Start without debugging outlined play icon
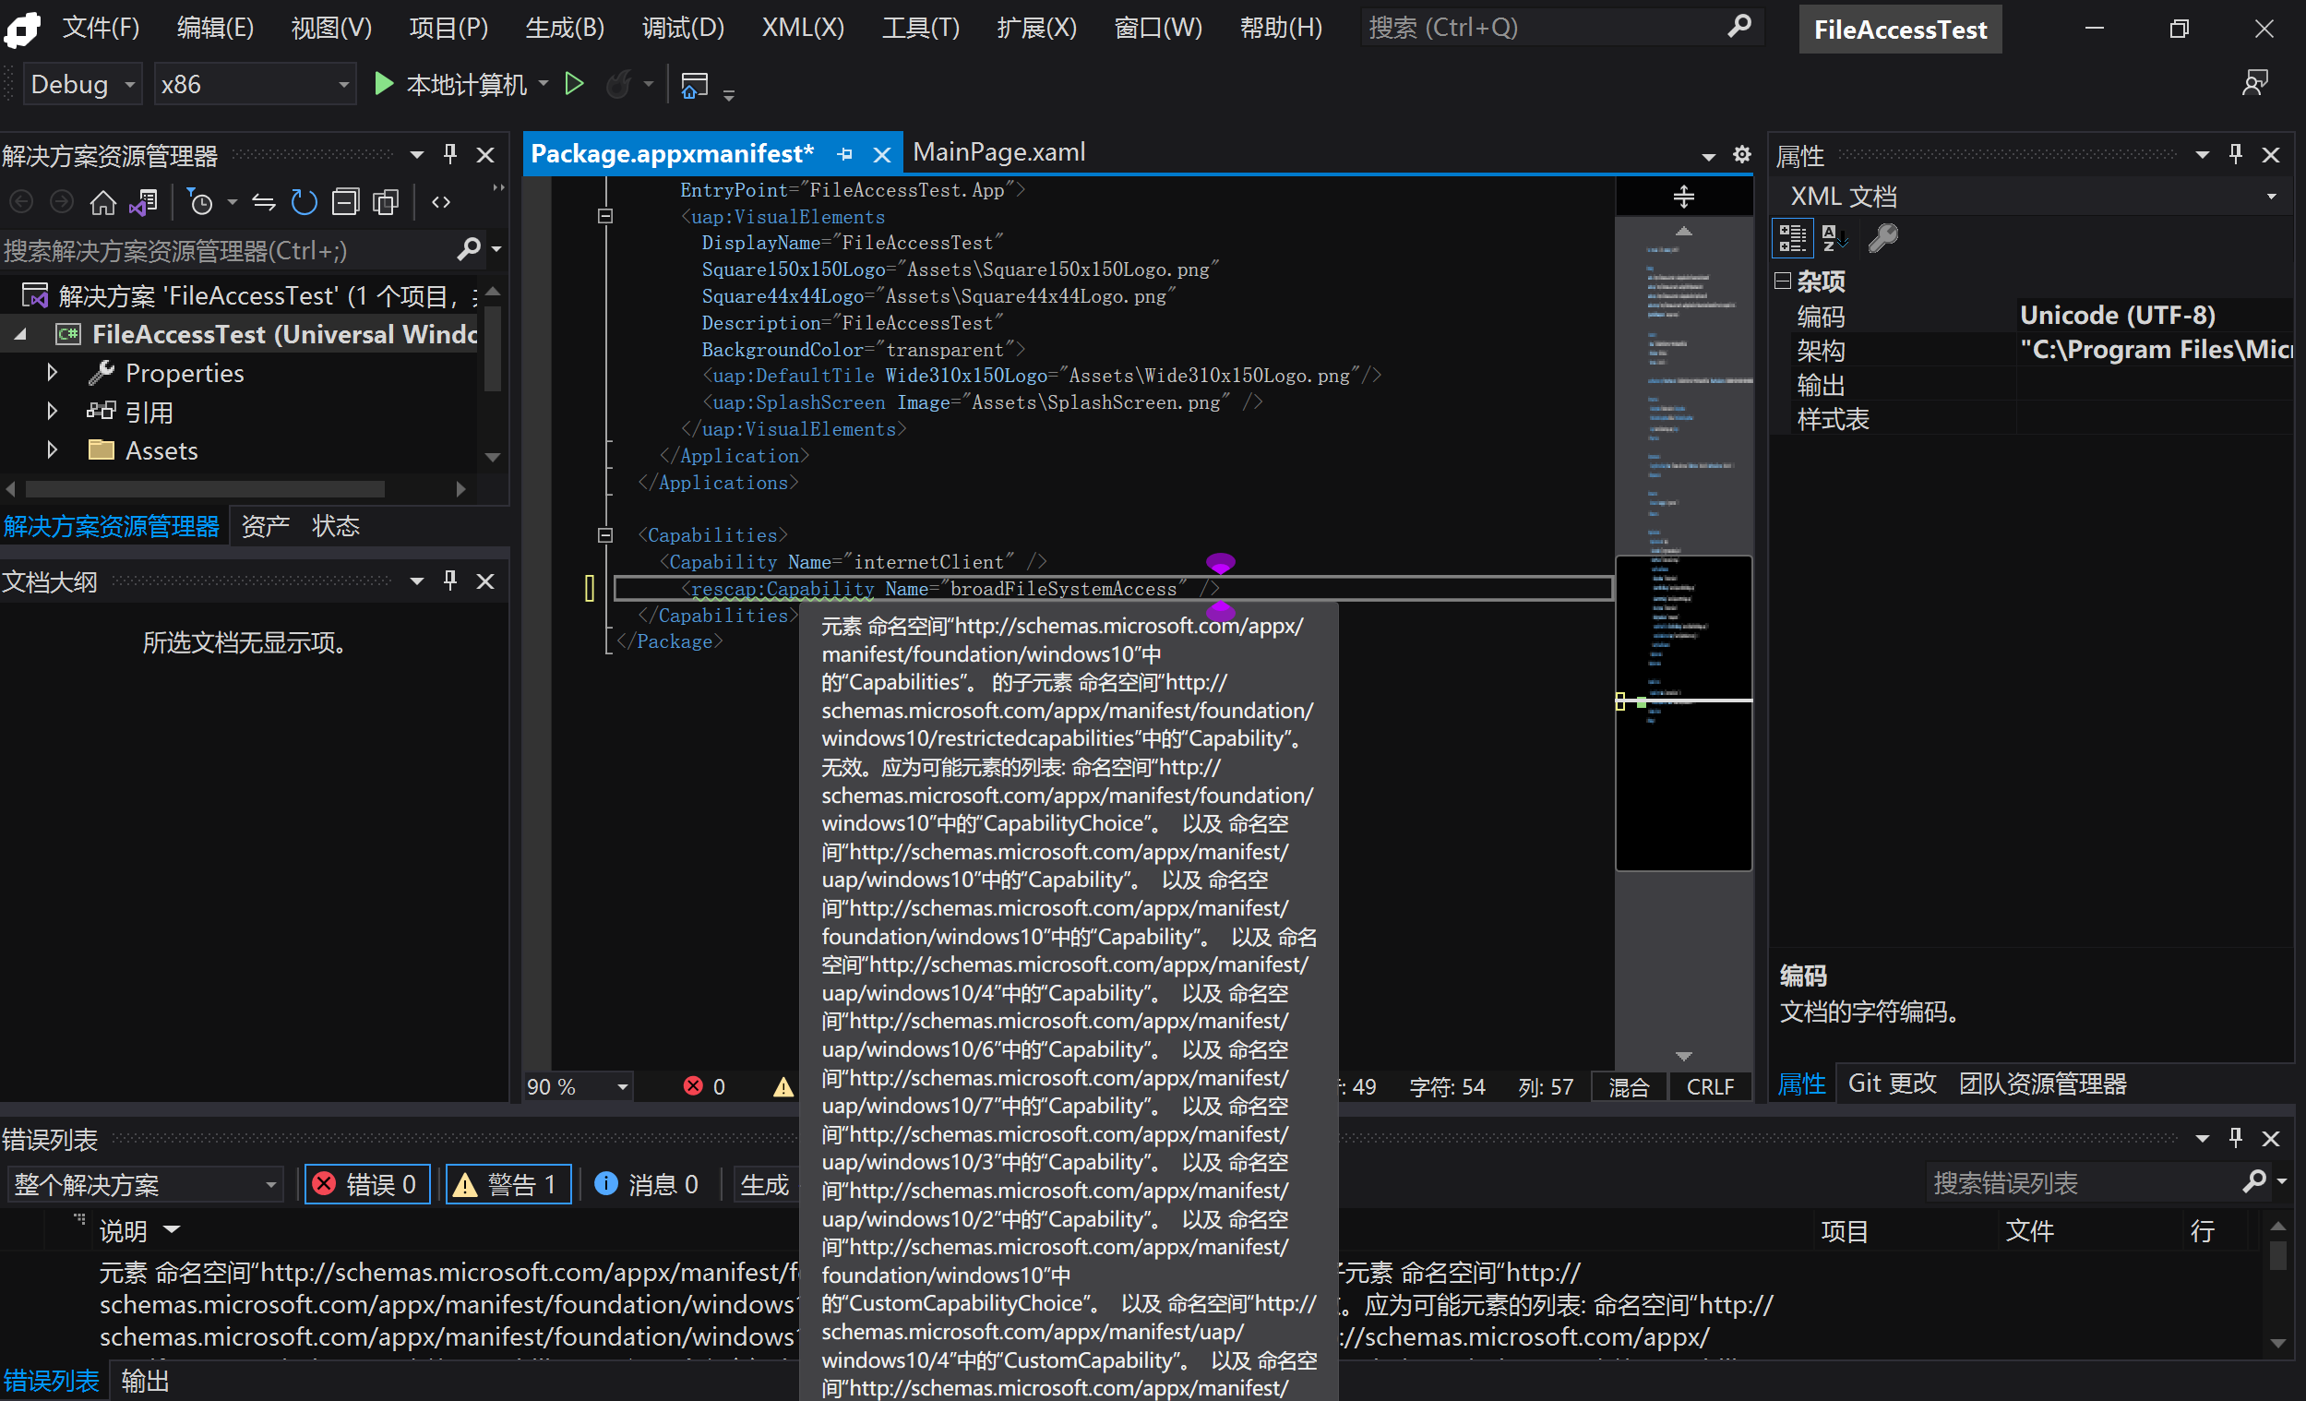The height and width of the screenshot is (1401, 2306). point(575,84)
